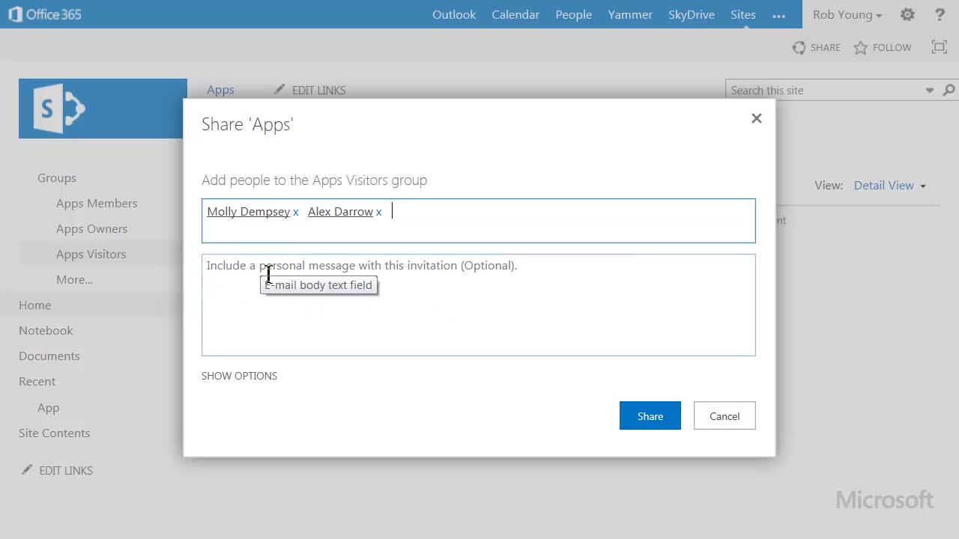The image size is (959, 539).
Task: Remove Alex Darrow from recipients
Action: pyautogui.click(x=379, y=213)
